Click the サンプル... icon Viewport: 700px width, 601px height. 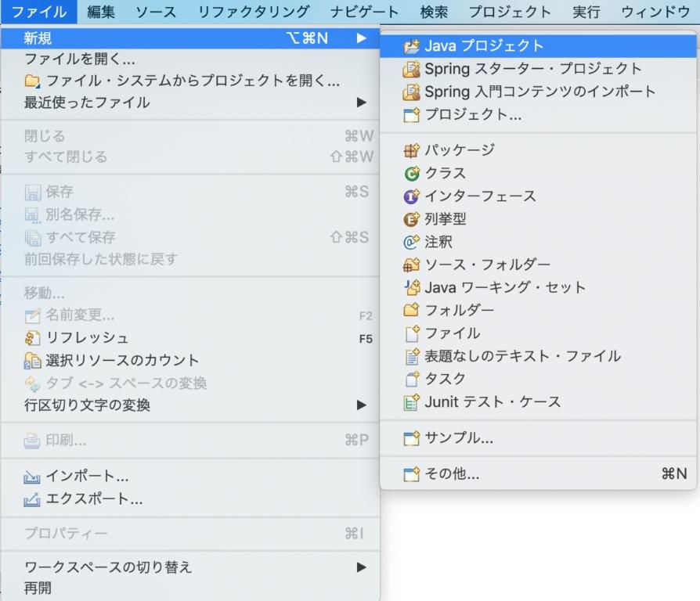point(411,438)
